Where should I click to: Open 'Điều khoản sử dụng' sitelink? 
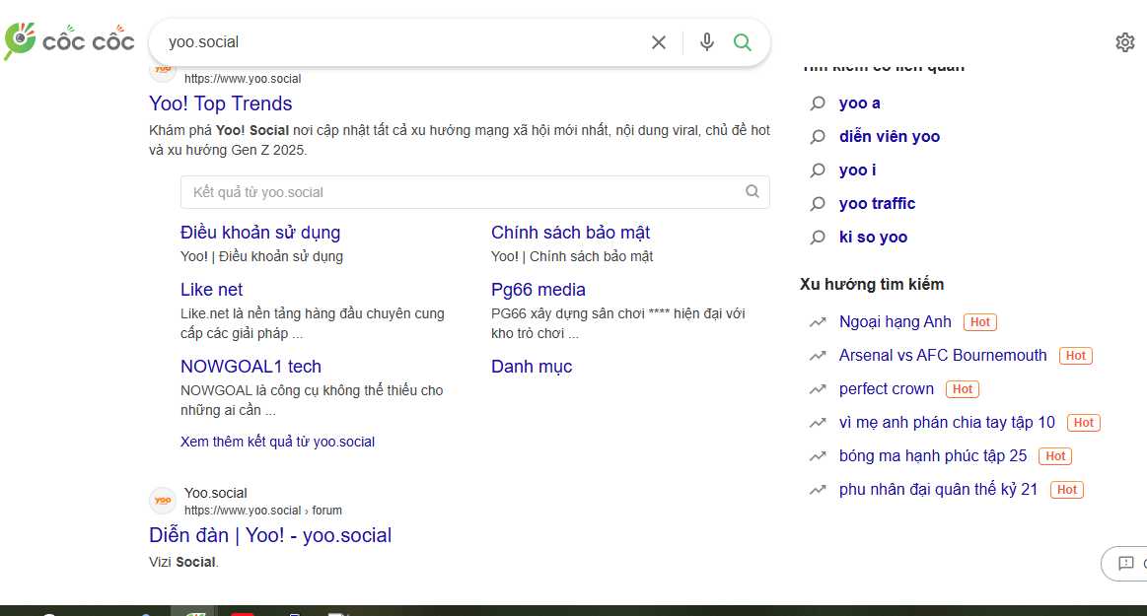[260, 233]
